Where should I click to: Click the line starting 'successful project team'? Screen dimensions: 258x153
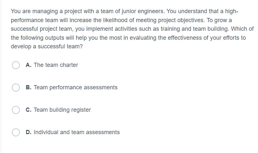click(x=132, y=29)
